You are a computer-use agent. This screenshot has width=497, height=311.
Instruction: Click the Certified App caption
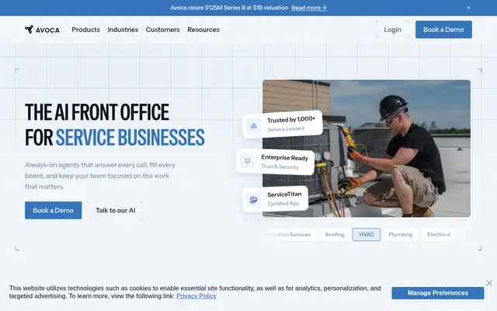pyautogui.click(x=283, y=204)
